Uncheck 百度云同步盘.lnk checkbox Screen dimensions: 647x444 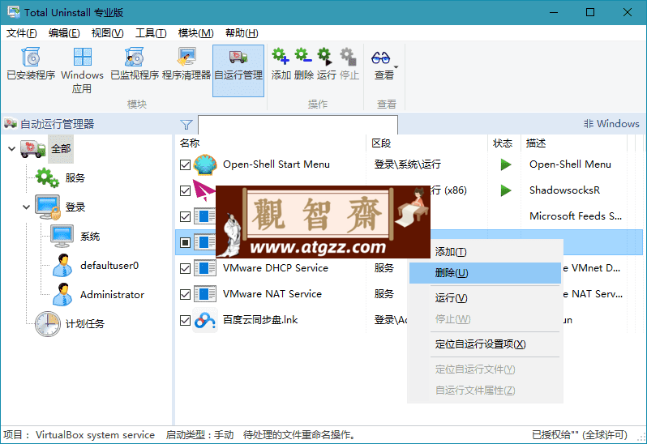tap(186, 320)
